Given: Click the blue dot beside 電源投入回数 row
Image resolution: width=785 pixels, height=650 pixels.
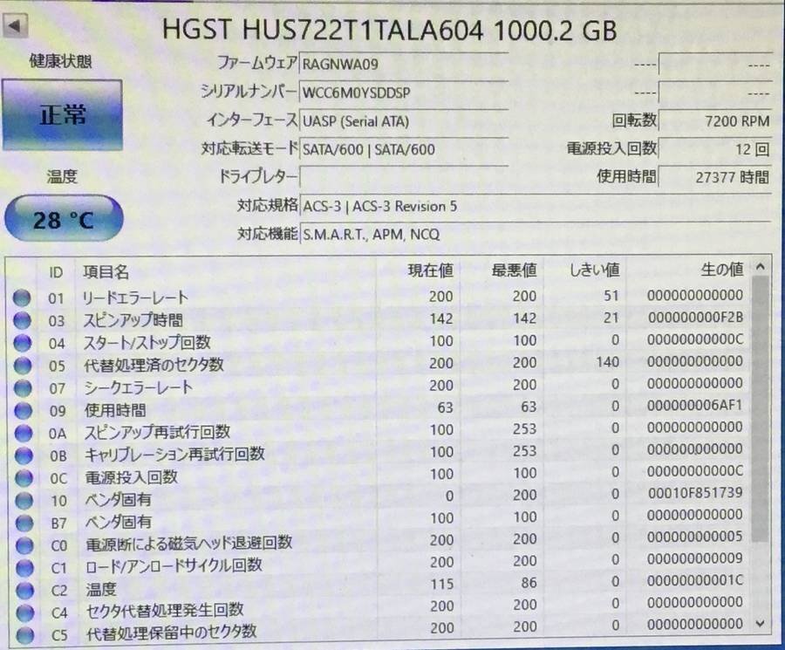Looking at the screenshot, I should tap(23, 476).
